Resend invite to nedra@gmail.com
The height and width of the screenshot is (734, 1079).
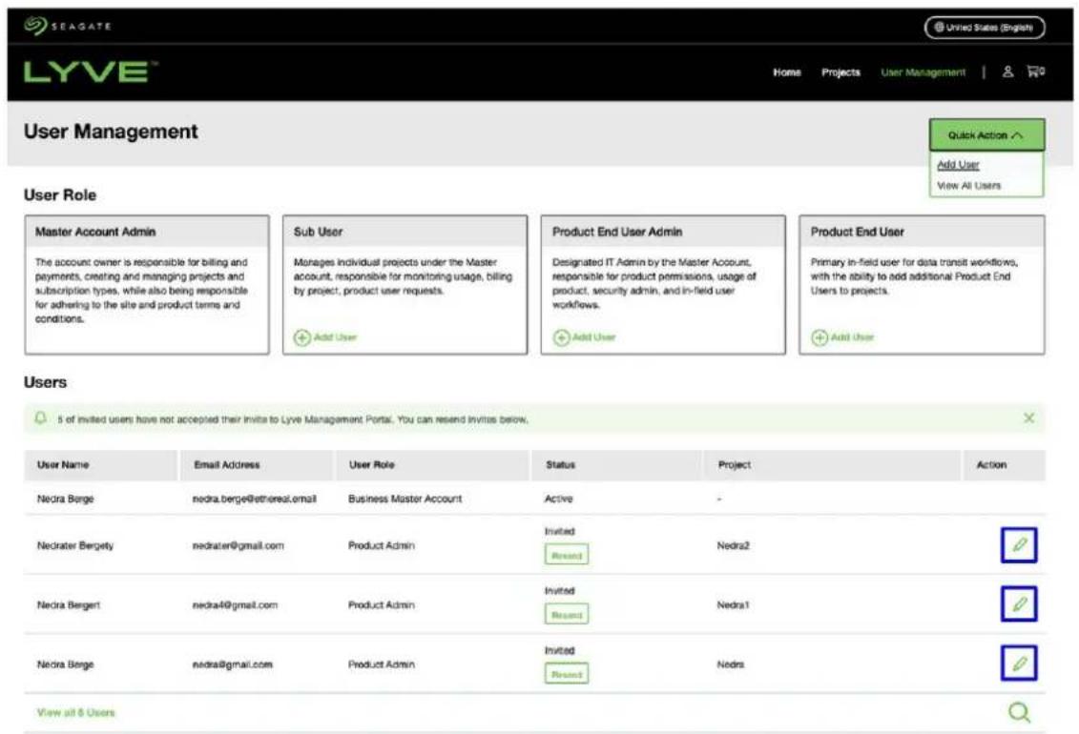coord(567,674)
